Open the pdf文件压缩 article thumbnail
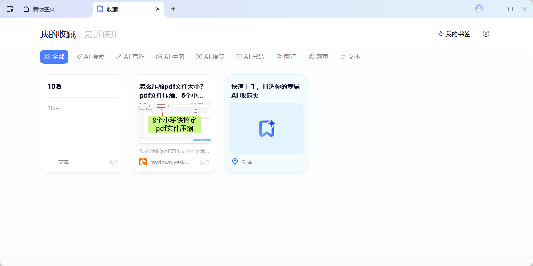This screenshot has width=533, height=266. (x=175, y=123)
